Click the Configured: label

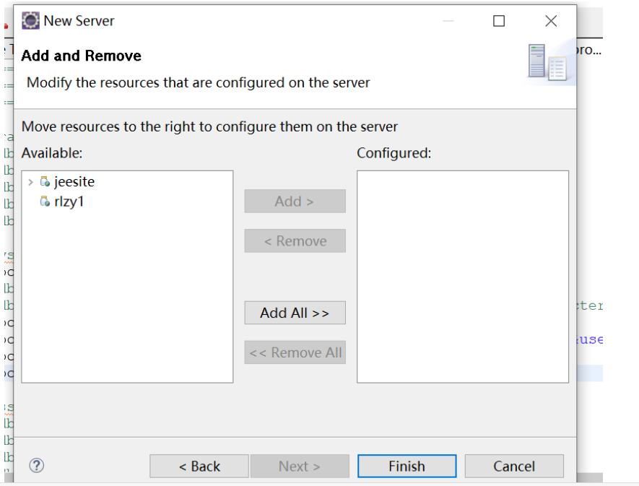[x=394, y=153]
